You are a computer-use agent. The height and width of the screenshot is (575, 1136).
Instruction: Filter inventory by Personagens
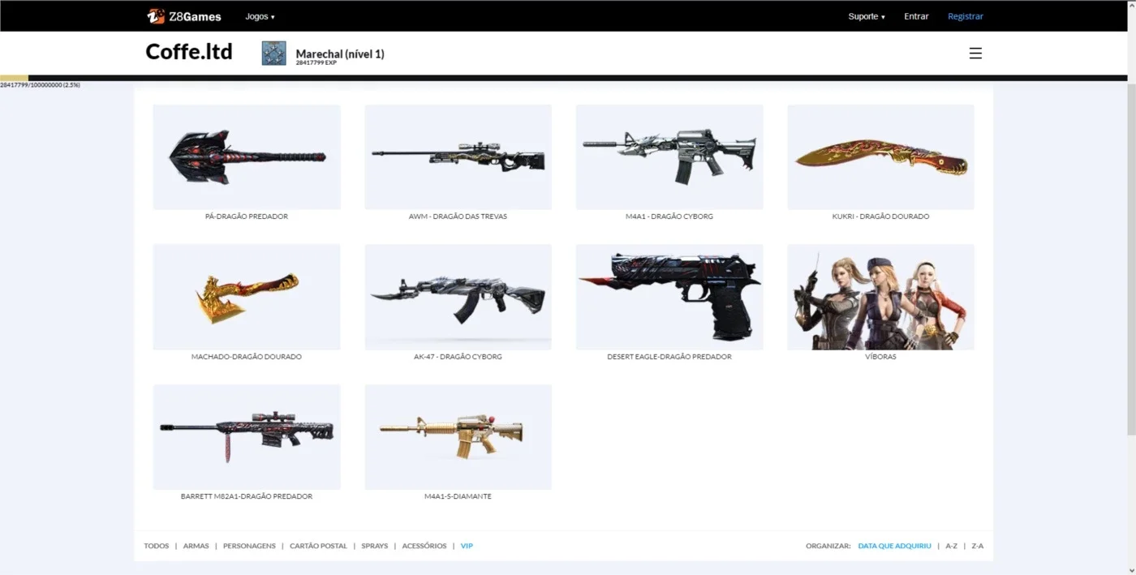(x=249, y=546)
